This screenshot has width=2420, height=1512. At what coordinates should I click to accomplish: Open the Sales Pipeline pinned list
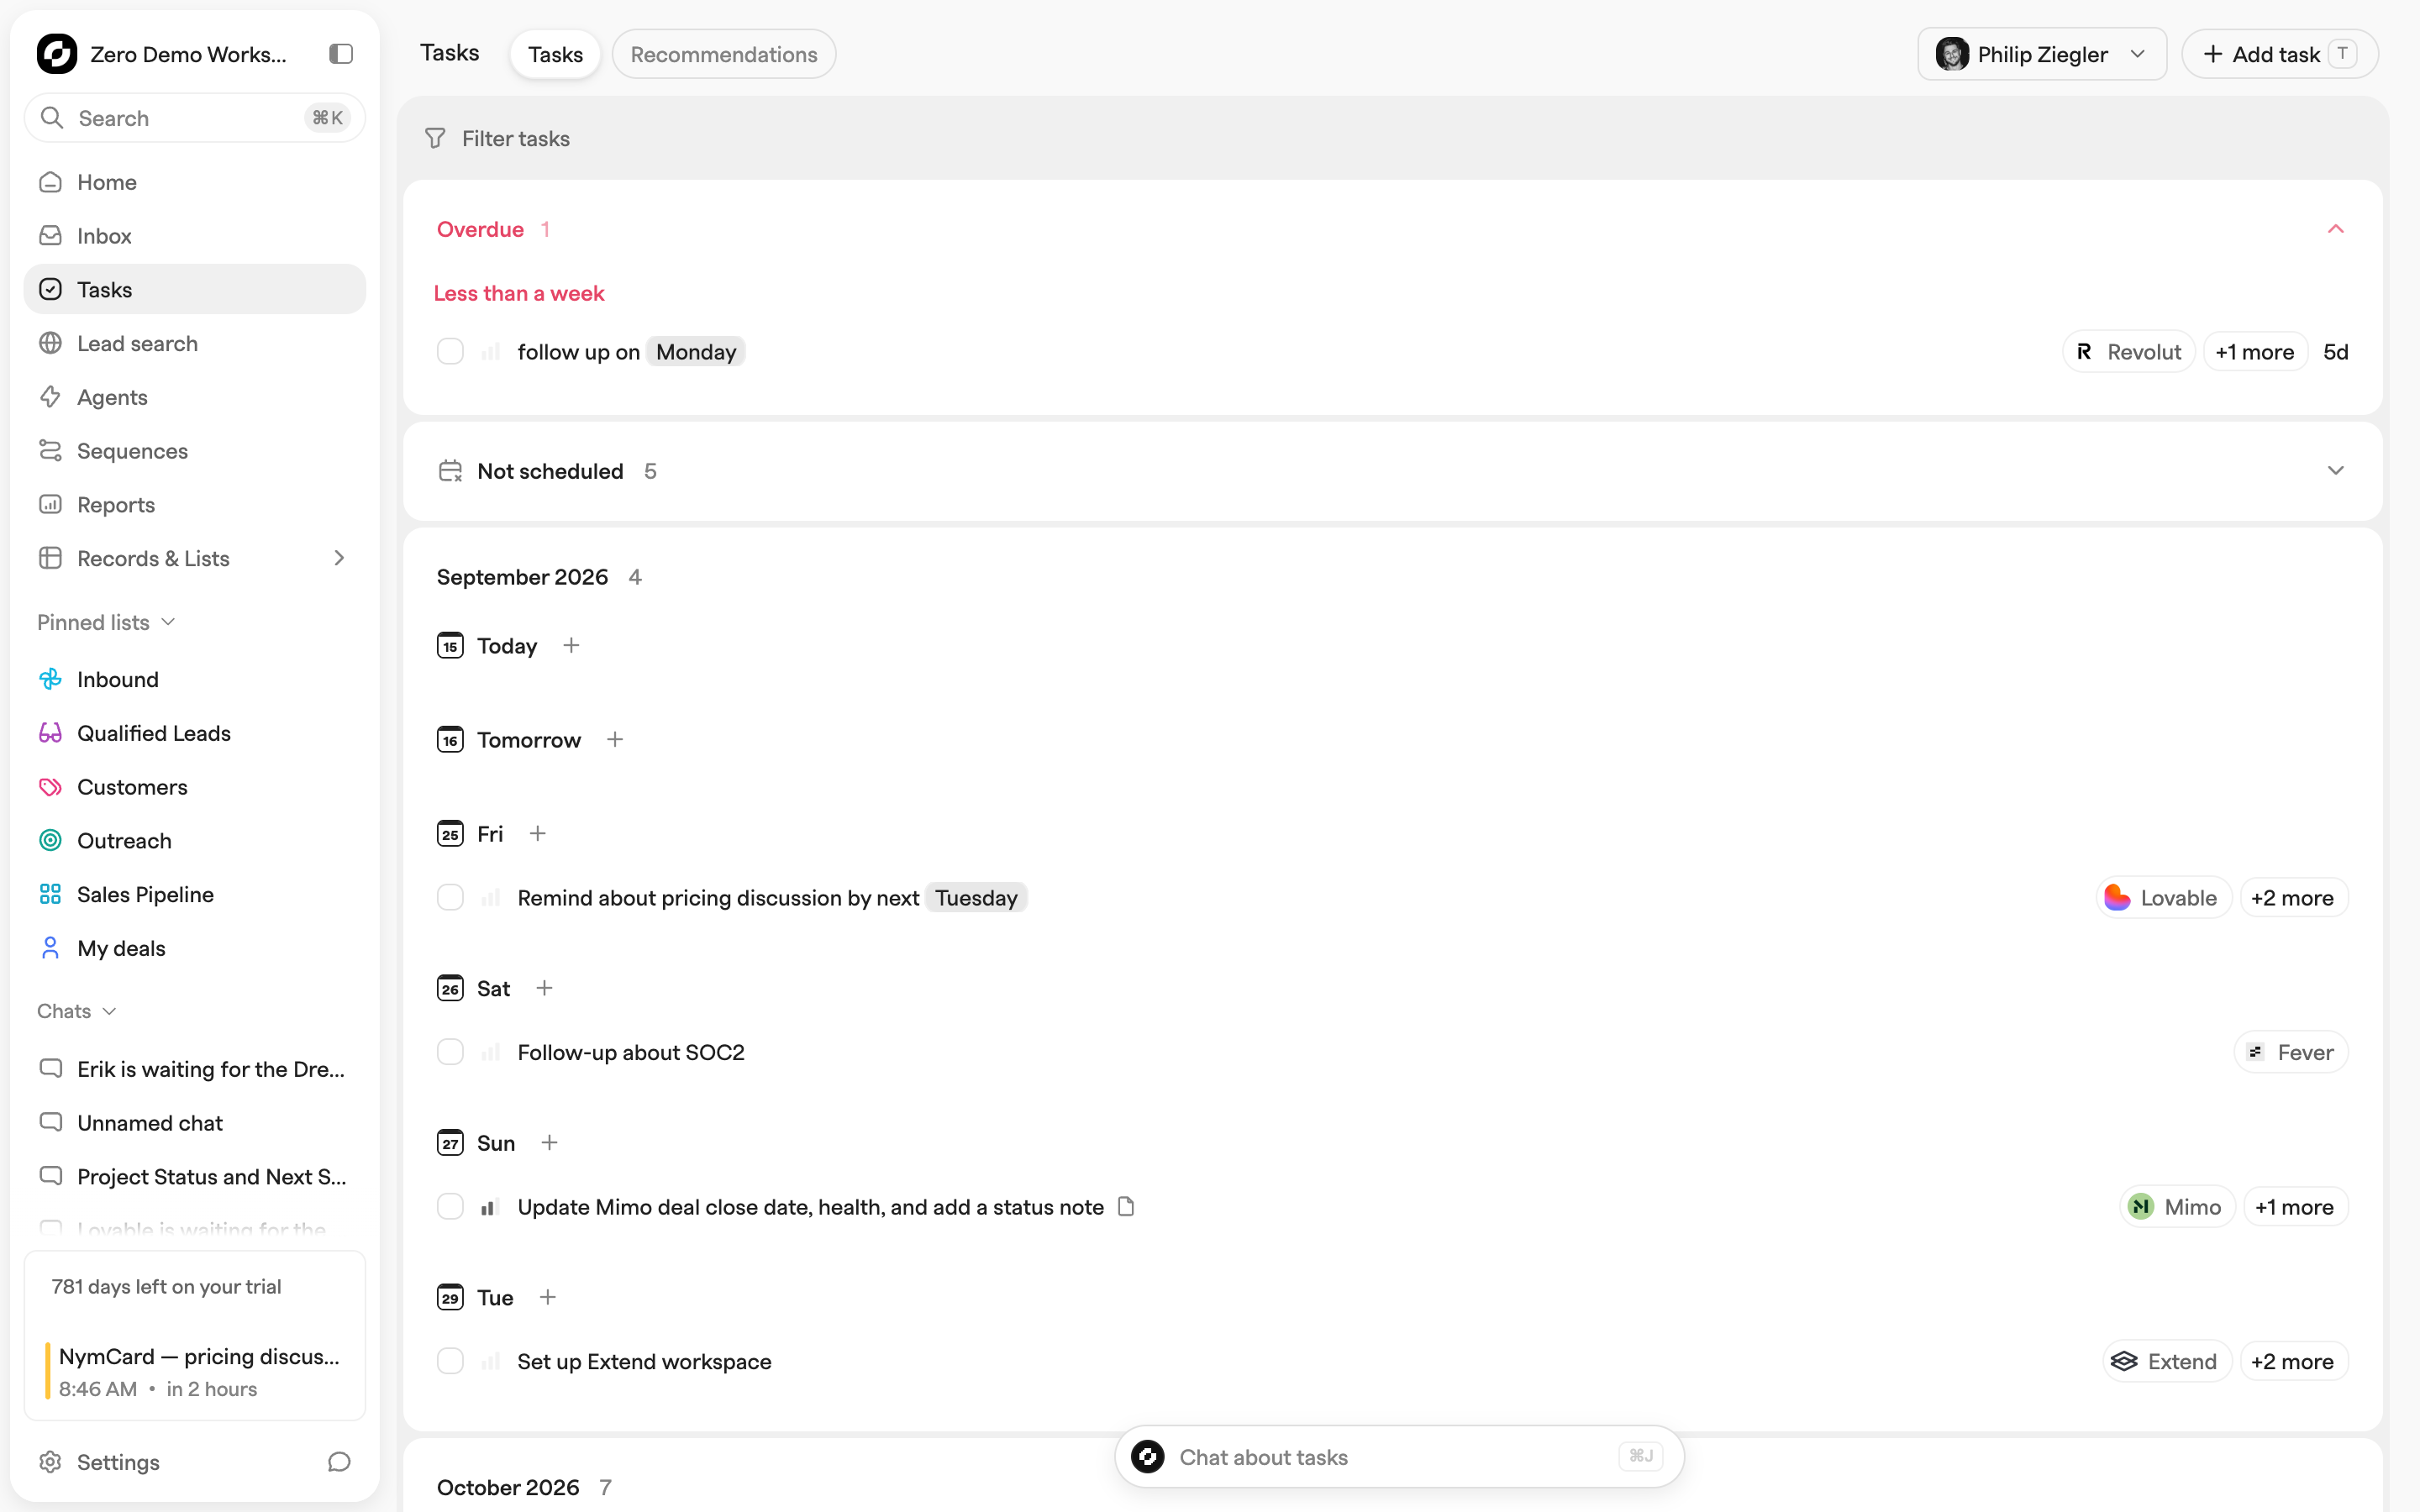click(195, 894)
